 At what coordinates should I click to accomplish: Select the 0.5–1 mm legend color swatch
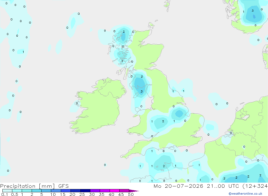pos(17,191)
